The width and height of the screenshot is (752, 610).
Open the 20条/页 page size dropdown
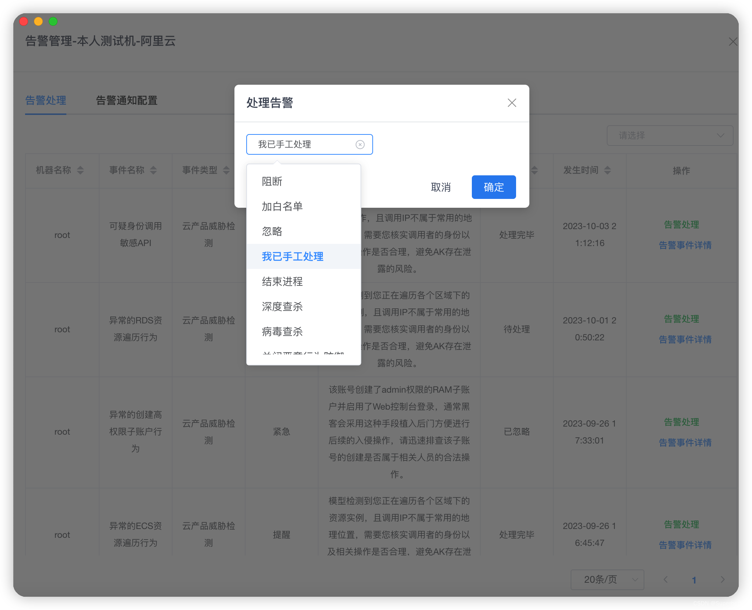click(x=607, y=579)
